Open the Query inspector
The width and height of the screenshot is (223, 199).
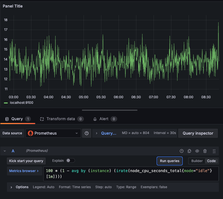point(198,133)
